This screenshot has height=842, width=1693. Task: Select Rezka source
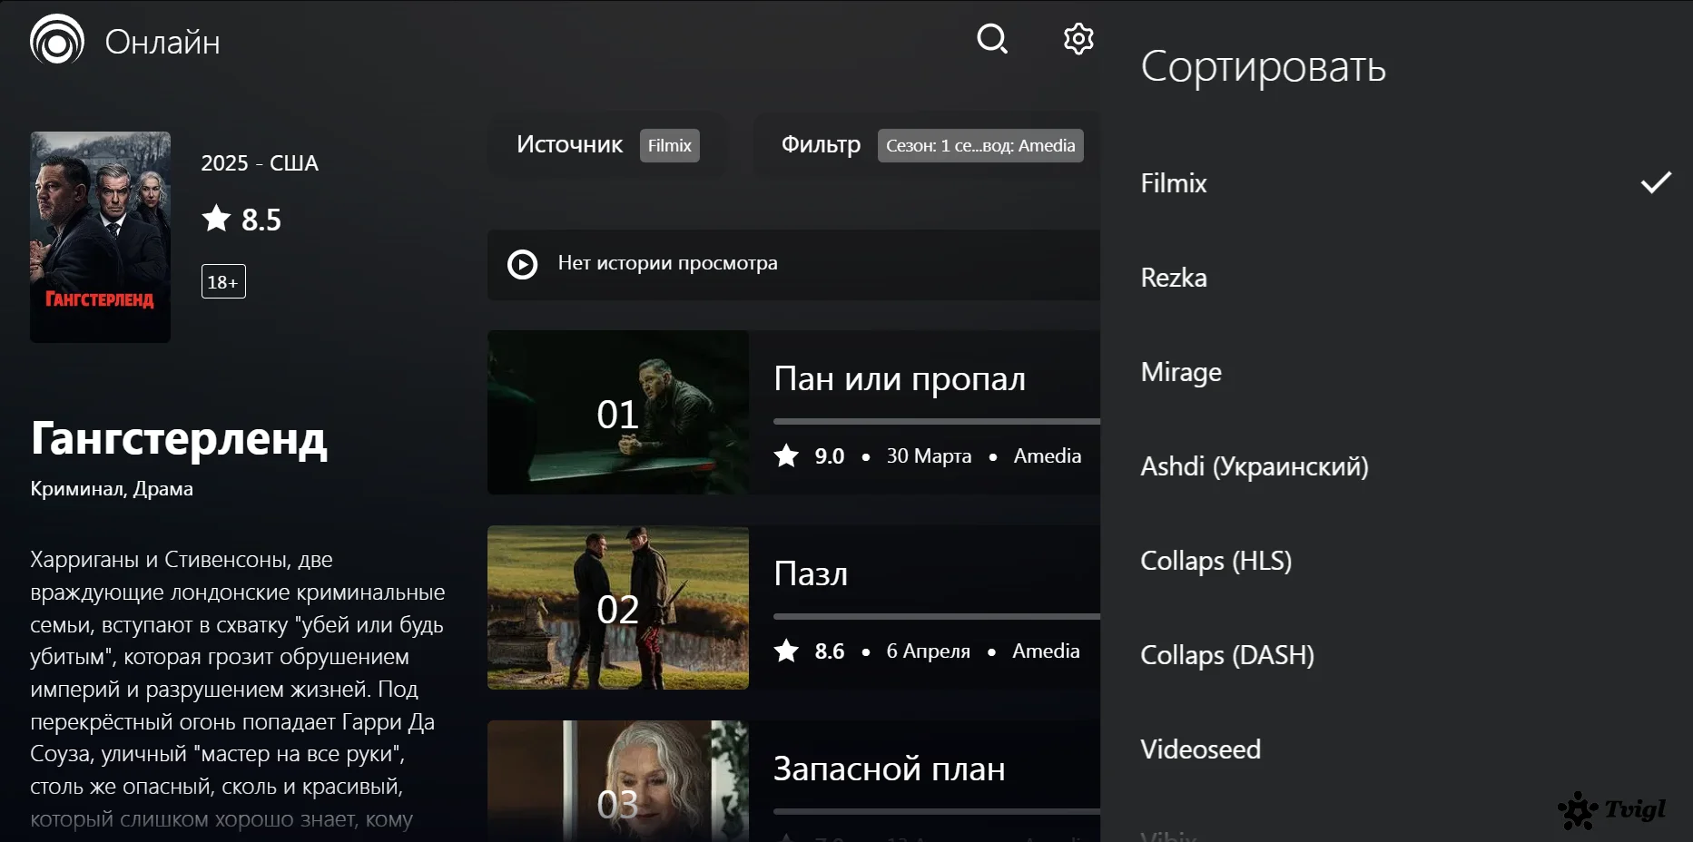[1396, 278]
